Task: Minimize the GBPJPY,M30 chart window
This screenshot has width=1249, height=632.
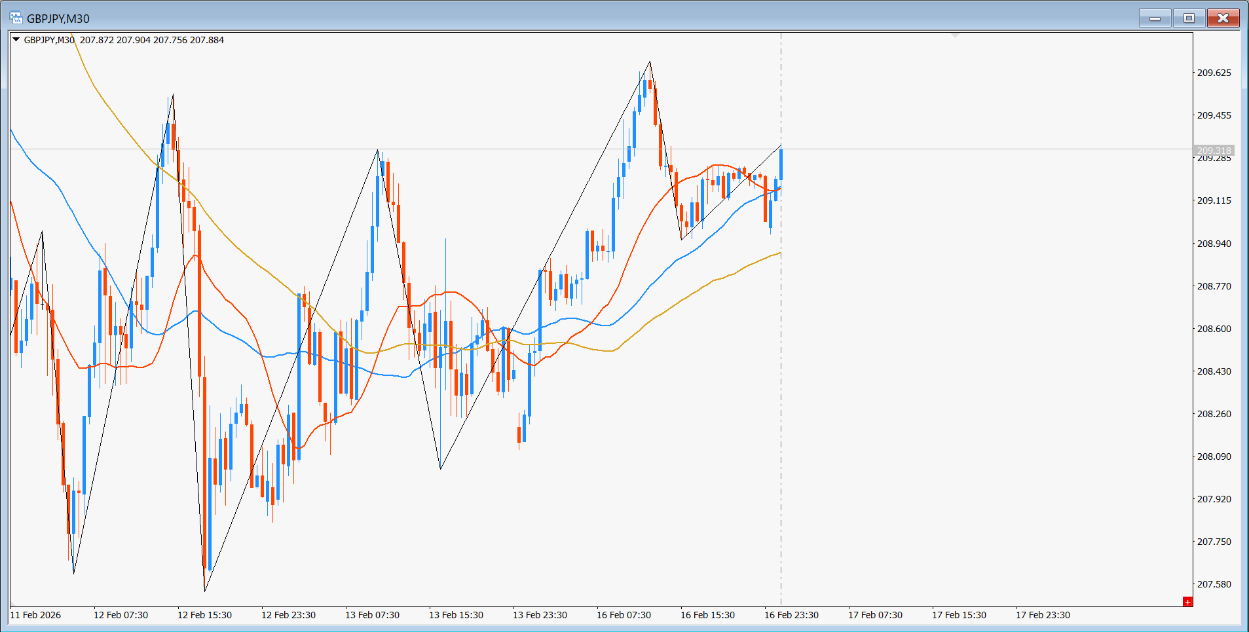Action: coord(1155,18)
